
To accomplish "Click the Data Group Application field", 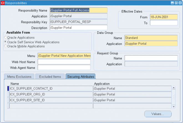I will click(x=151, y=43).
